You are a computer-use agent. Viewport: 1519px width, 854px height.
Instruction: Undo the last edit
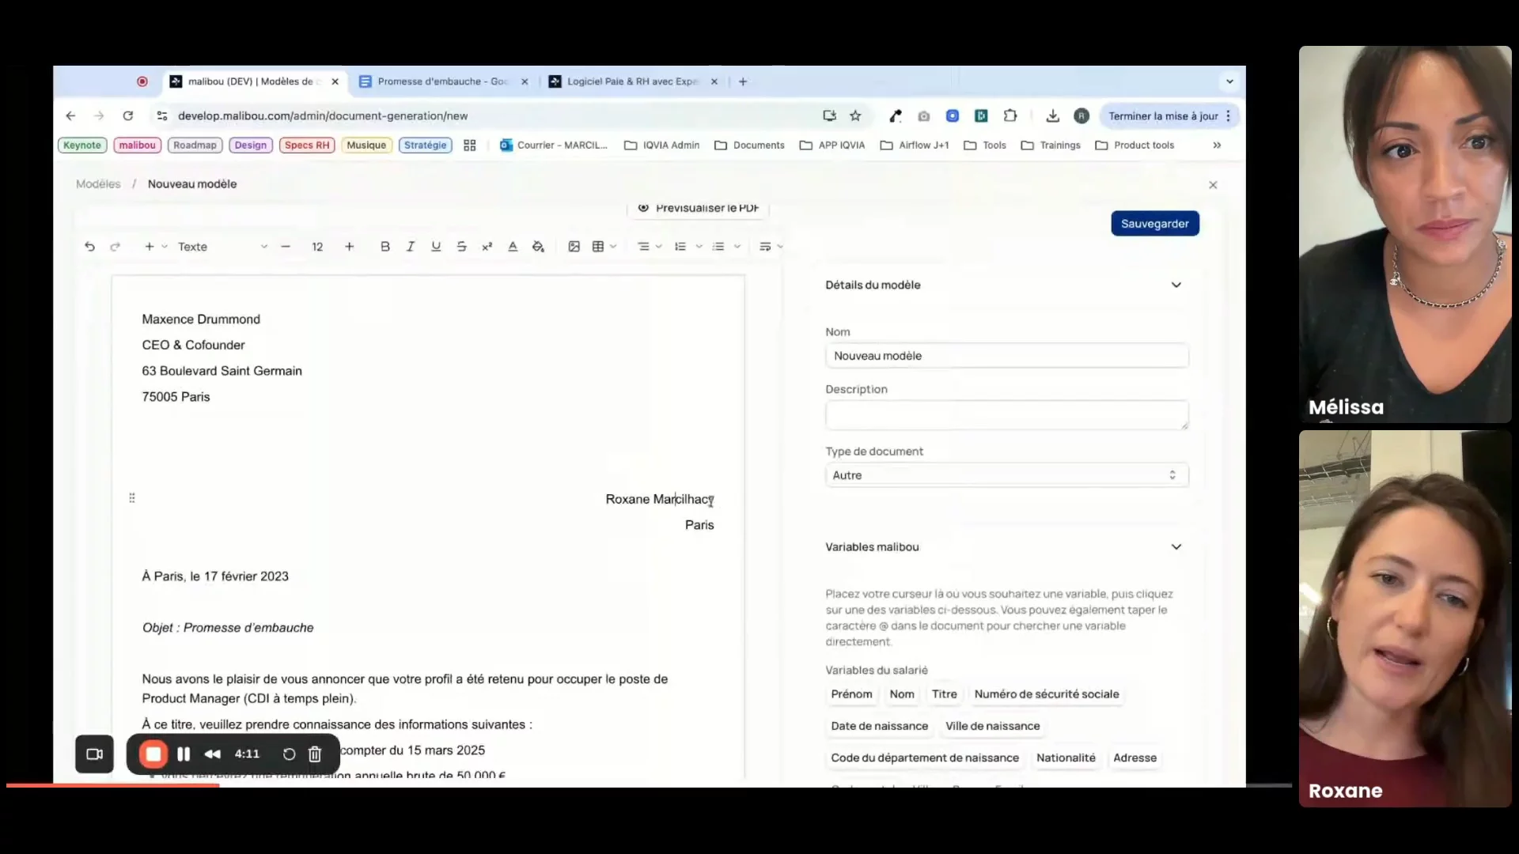click(89, 247)
